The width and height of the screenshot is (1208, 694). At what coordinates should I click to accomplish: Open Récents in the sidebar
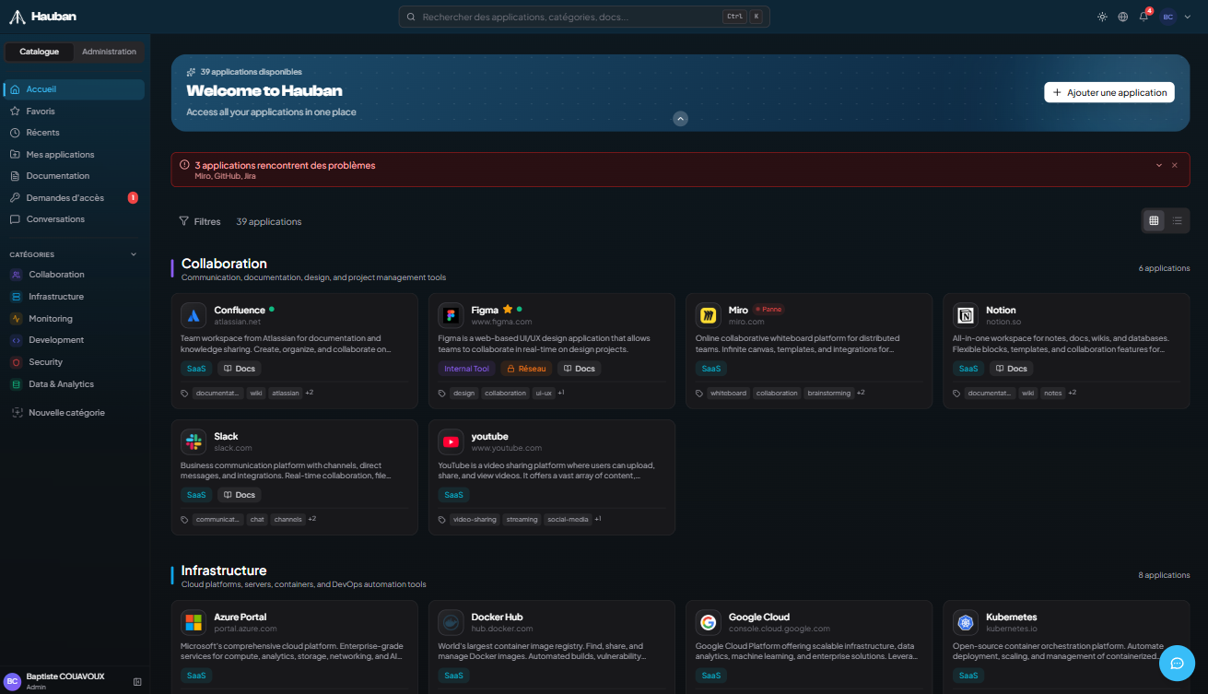pos(74,133)
